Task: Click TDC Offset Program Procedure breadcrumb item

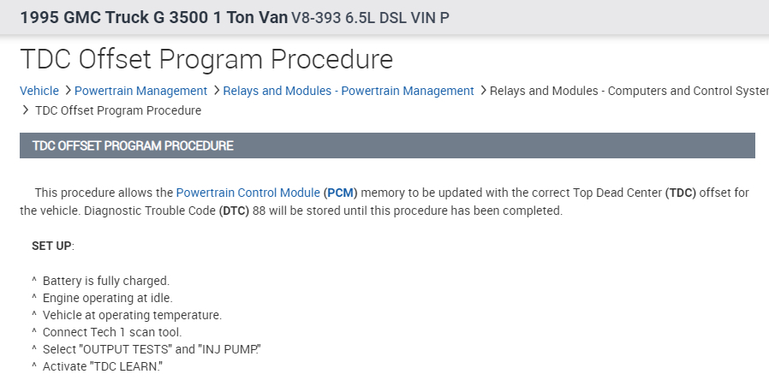Action: pyautogui.click(x=118, y=110)
